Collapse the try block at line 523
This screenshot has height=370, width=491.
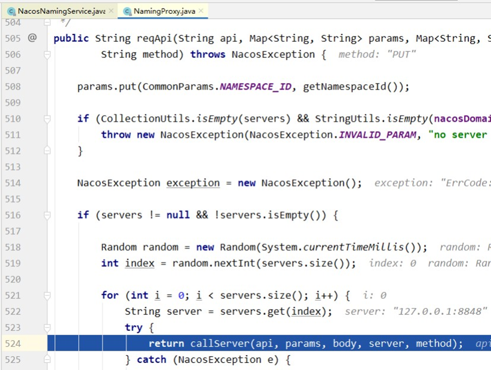coord(47,328)
